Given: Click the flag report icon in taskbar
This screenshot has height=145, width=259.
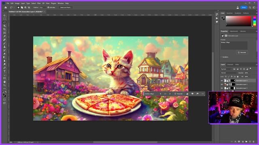Looking at the screenshot, I should coord(197,94).
